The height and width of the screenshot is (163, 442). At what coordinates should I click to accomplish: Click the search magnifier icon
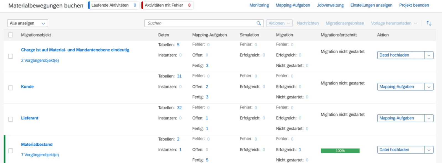coord(259,23)
